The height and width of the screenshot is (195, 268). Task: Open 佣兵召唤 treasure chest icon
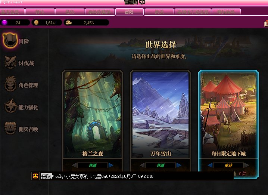[10, 128]
